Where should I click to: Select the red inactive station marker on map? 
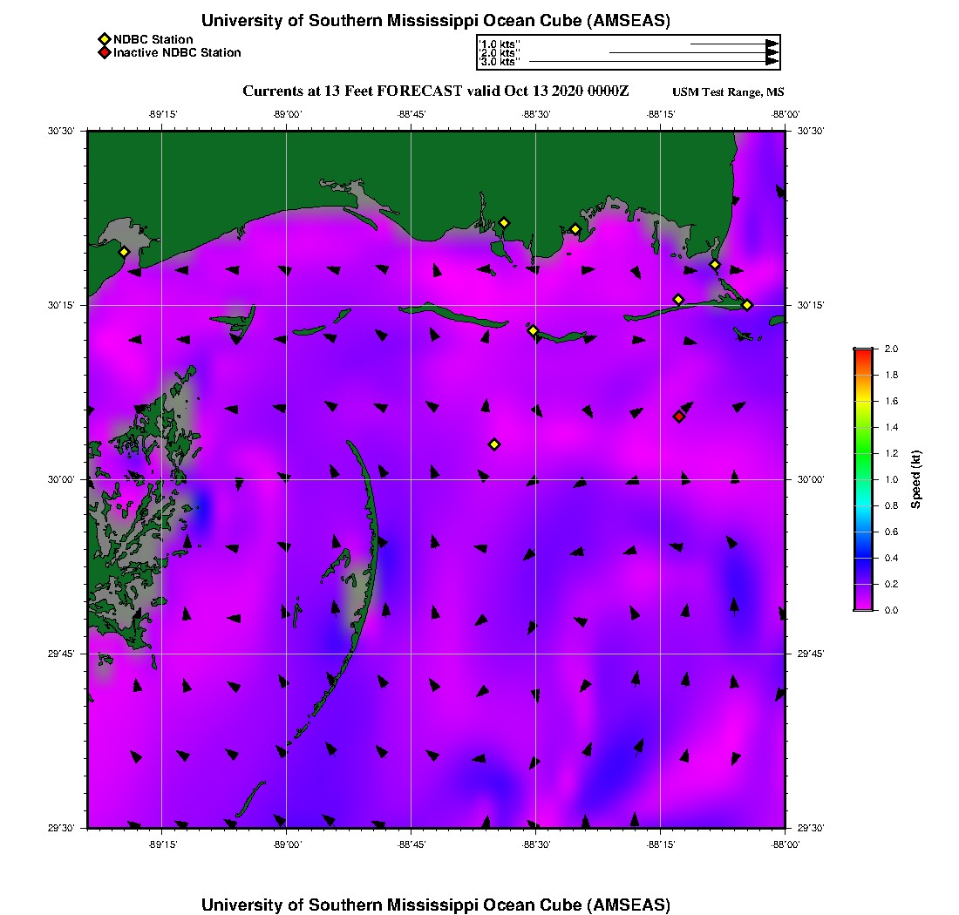pyautogui.click(x=679, y=417)
